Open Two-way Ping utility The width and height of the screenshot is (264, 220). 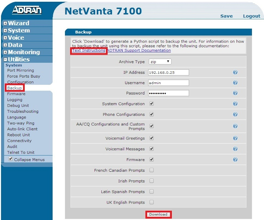click(21, 123)
